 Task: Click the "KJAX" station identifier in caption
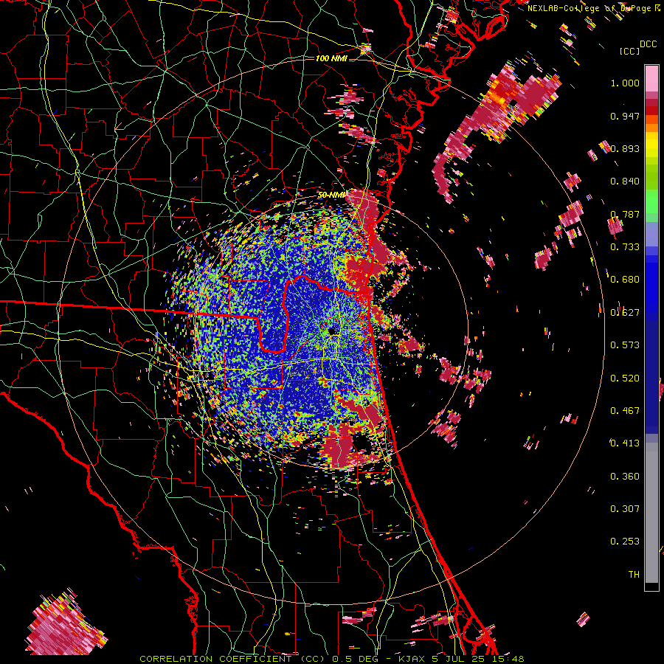(411, 659)
